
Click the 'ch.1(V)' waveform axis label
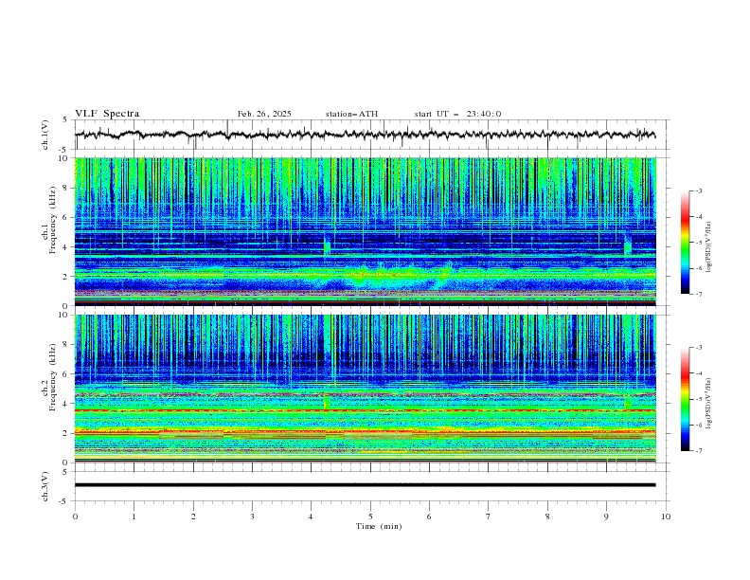click(x=45, y=135)
